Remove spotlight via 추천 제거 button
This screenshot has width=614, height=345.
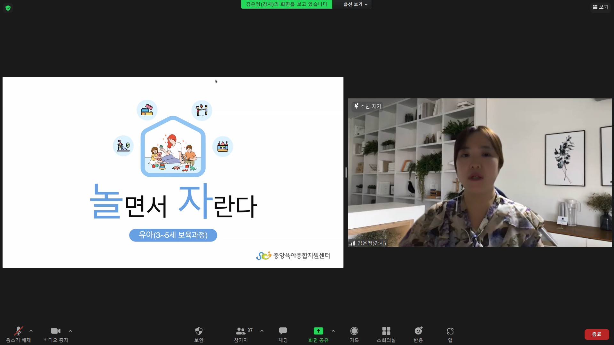pyautogui.click(x=368, y=106)
